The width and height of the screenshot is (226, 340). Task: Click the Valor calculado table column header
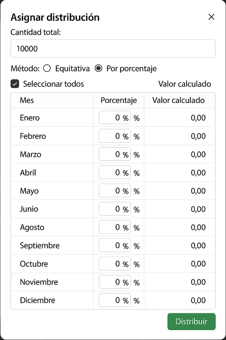pyautogui.click(x=178, y=100)
